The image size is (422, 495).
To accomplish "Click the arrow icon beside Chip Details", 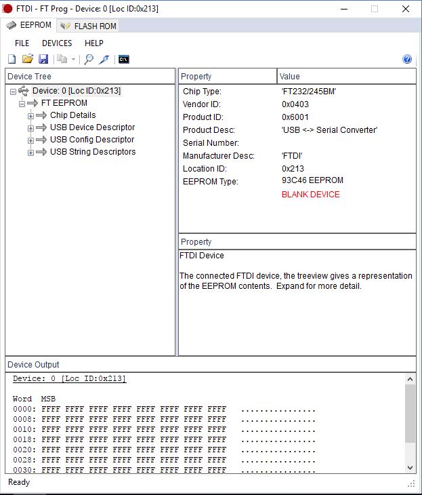I will tap(41, 115).
